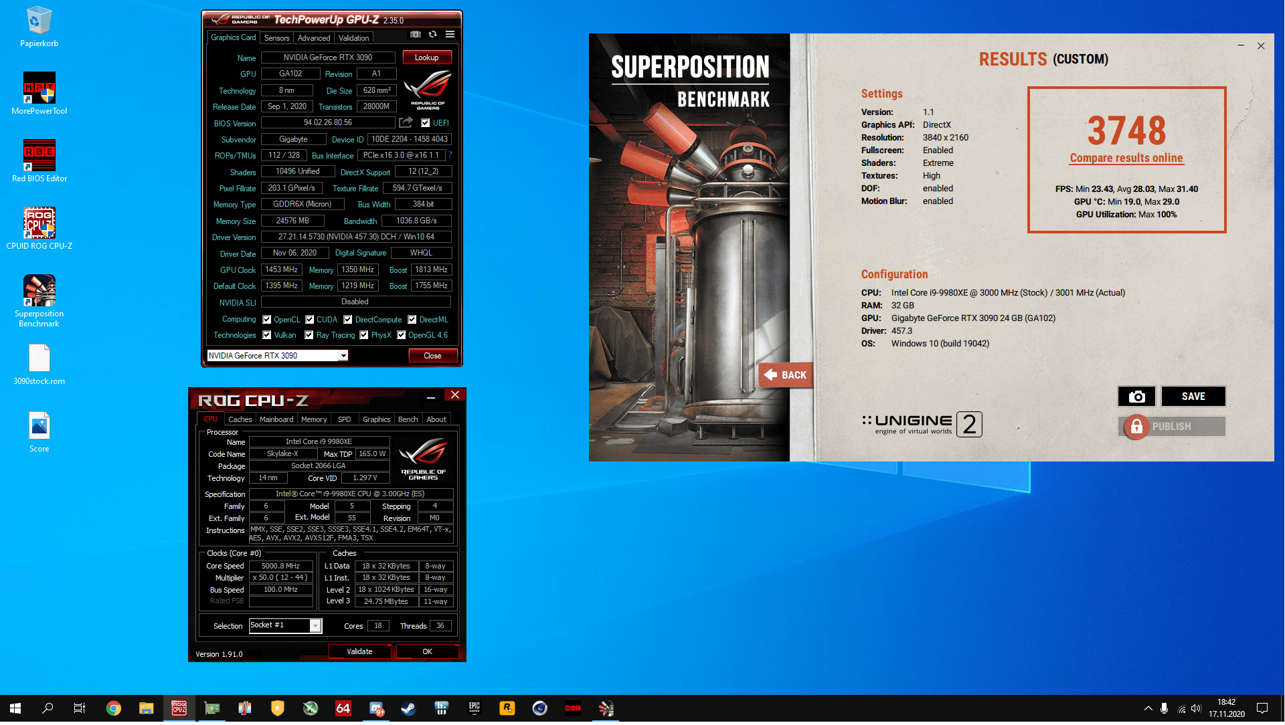Toggle the Vulkan checkbox

click(267, 335)
